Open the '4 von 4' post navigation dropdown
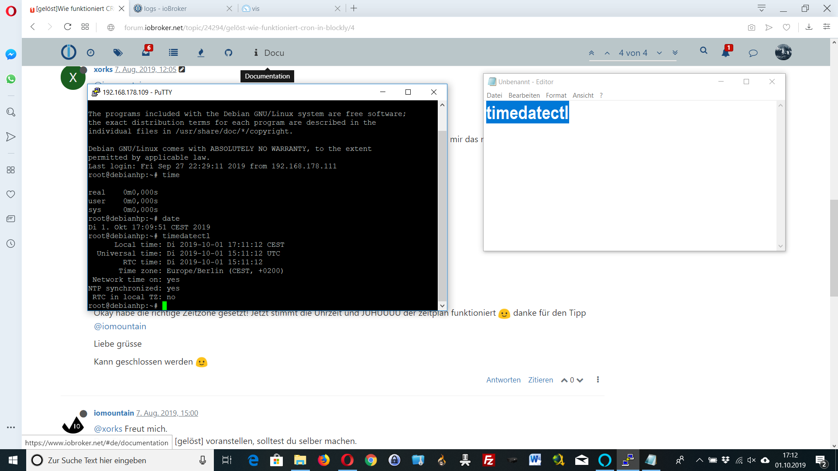The width and height of the screenshot is (838, 471). [x=632, y=53]
